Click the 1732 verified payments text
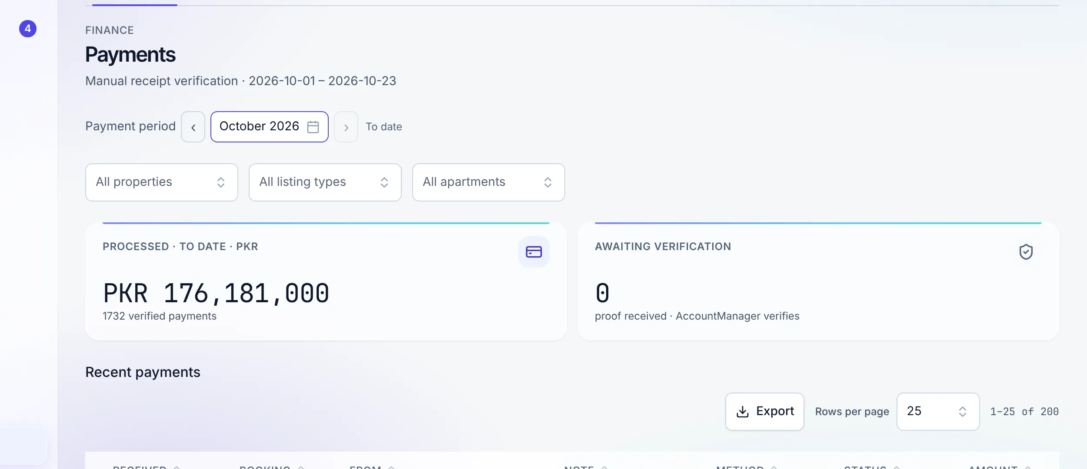The height and width of the screenshot is (469, 1087). click(160, 316)
